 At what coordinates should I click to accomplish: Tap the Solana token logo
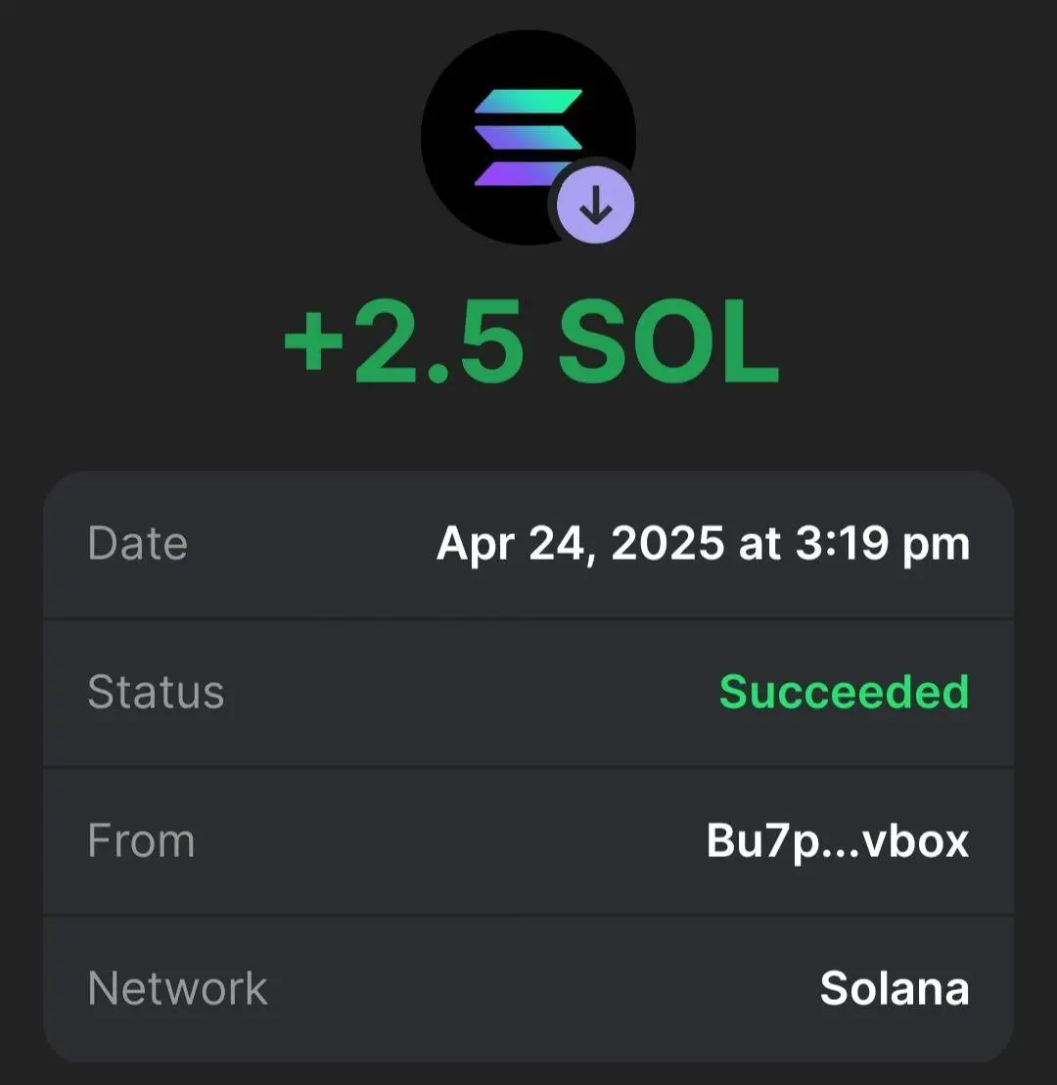[x=528, y=137]
